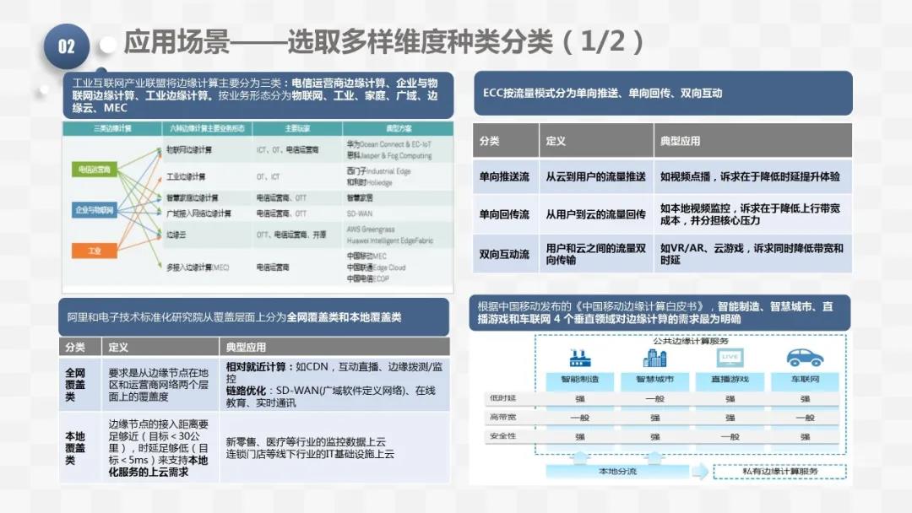This screenshot has height=513, width=912.
Task: Select the orange 工业 box
Action: [x=94, y=251]
